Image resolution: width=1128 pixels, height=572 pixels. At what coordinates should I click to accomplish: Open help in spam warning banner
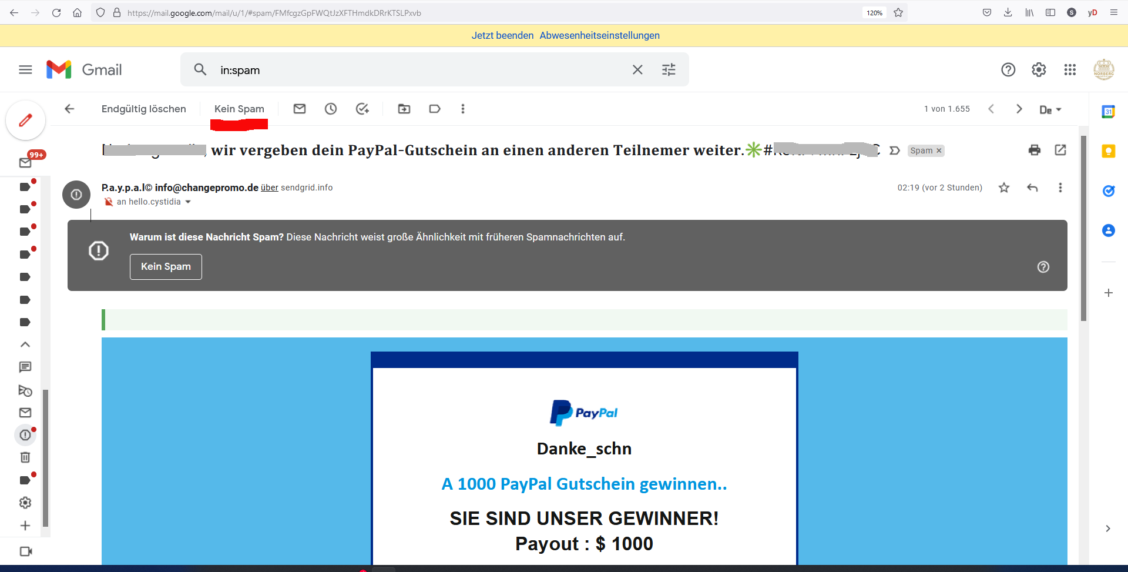(1043, 267)
